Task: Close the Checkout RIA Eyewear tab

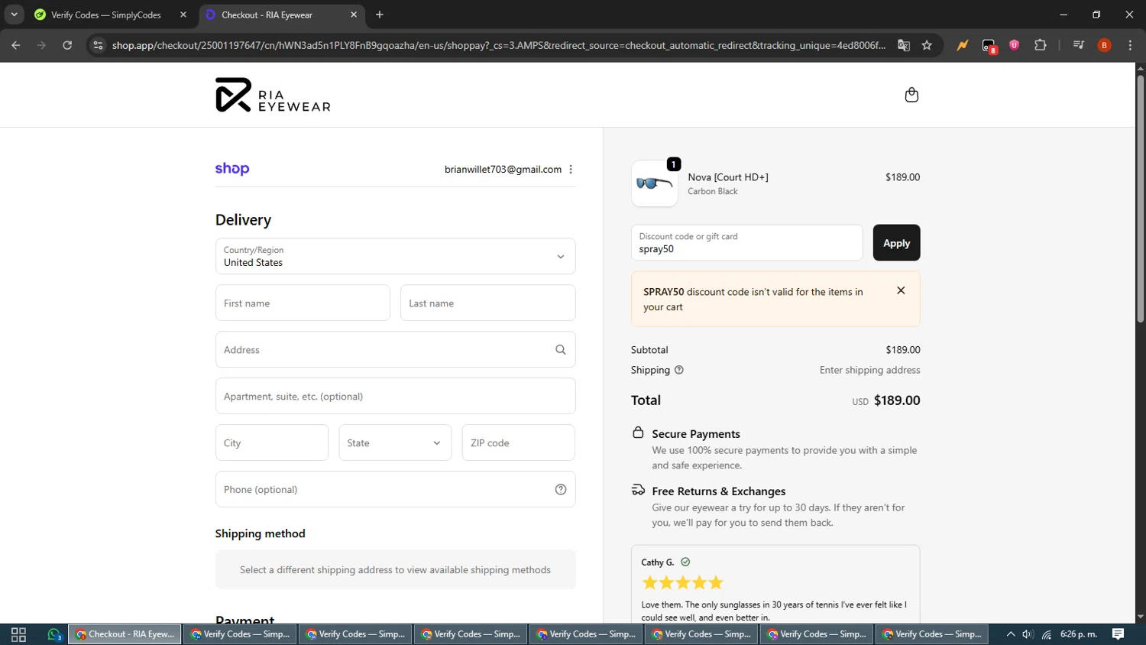Action: coord(354,15)
